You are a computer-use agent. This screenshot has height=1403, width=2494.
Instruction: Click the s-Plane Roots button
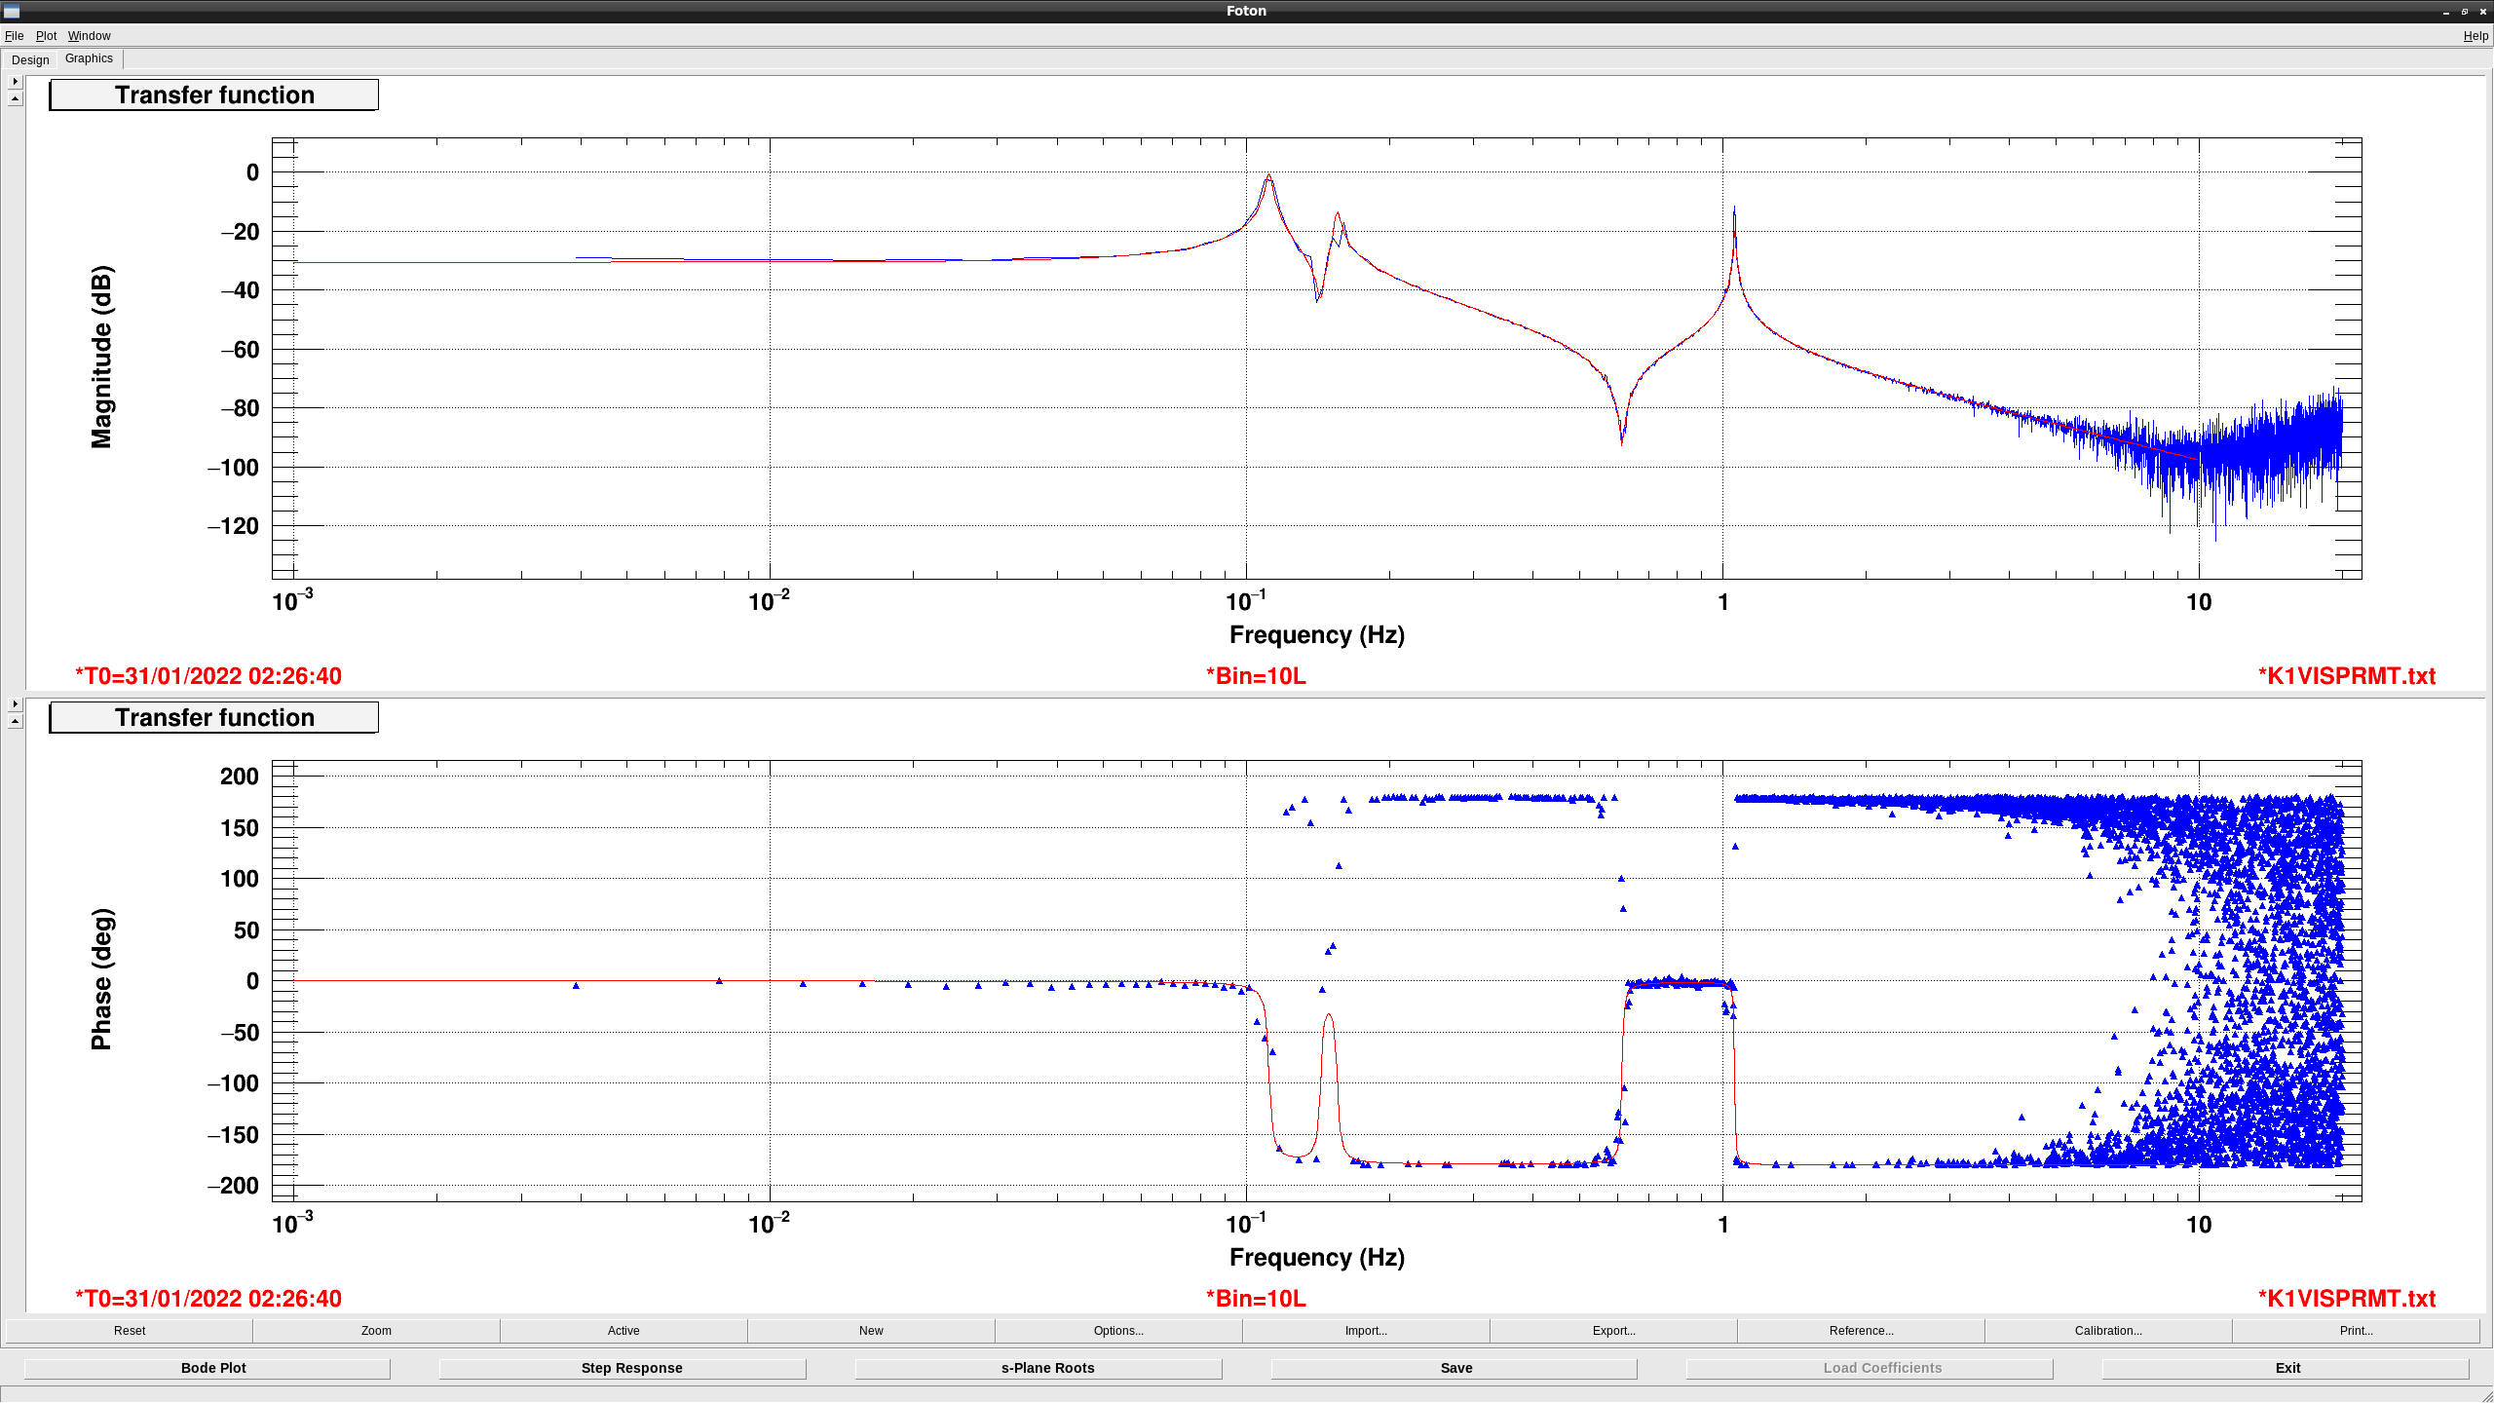pos(1039,1369)
